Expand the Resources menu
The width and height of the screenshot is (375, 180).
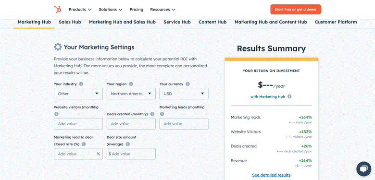pyautogui.click(x=162, y=10)
